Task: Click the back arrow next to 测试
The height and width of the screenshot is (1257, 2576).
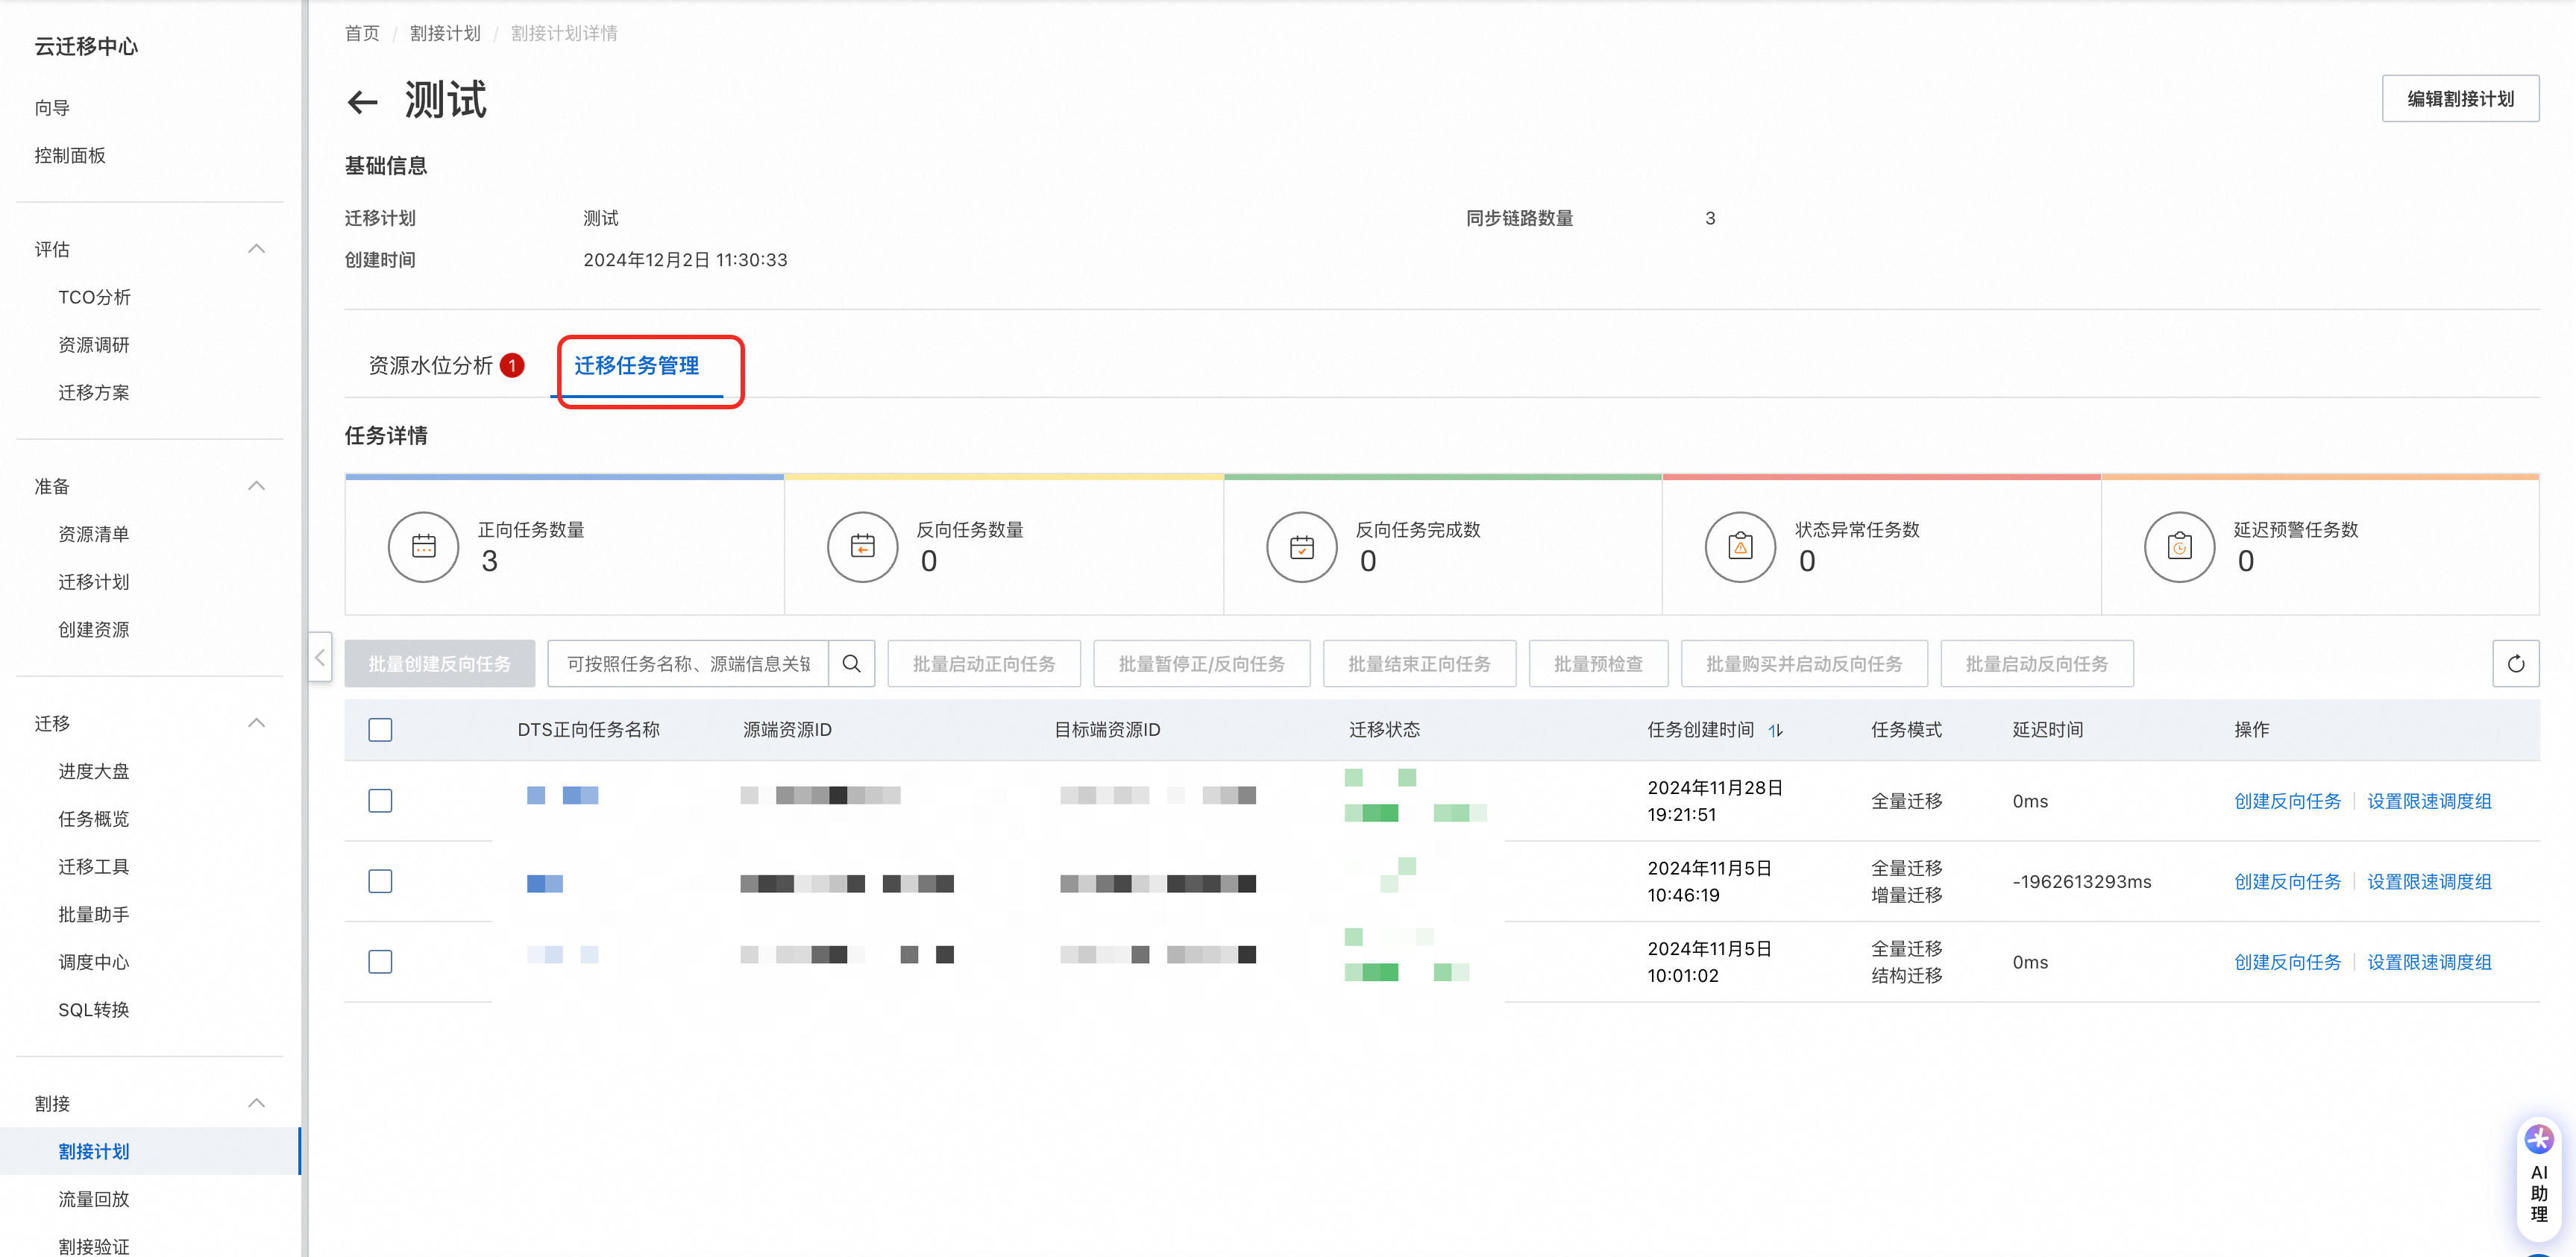Action: [362, 102]
